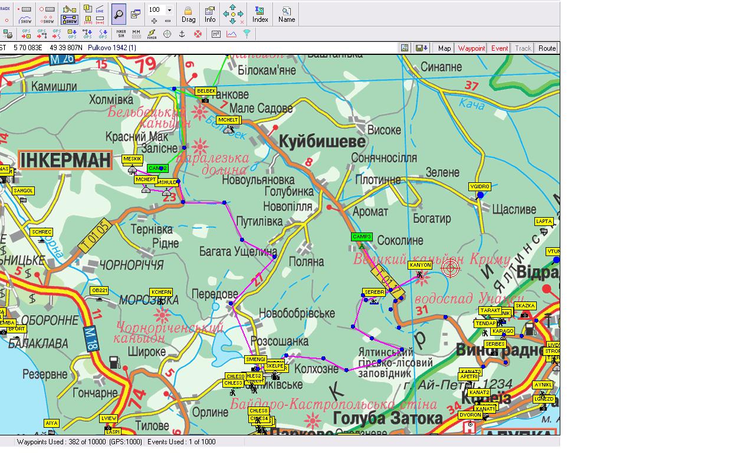
Task: Activate the zoom magnifier tool
Action: (x=119, y=14)
